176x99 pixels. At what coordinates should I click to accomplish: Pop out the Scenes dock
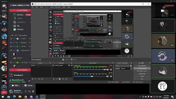point(50,63)
